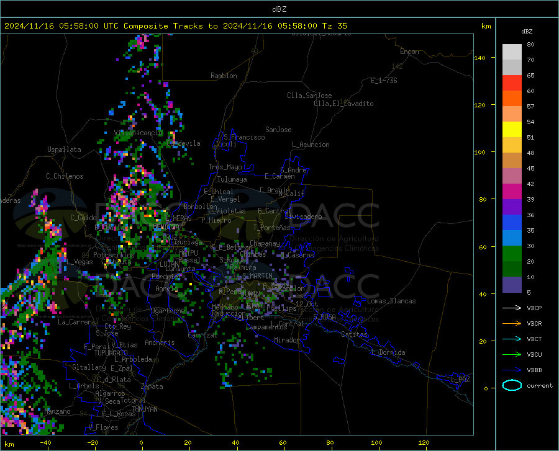The width and height of the screenshot is (559, 451).
Task: Click the S_Francisco map label
Action: click(x=244, y=137)
